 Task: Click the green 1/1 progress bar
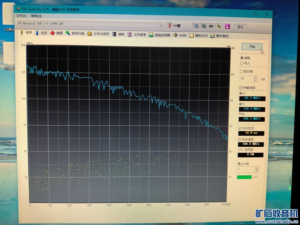click(x=244, y=177)
